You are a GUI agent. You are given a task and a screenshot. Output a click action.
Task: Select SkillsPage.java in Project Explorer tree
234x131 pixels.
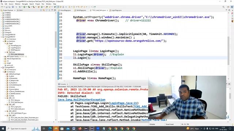pyautogui.click(x=15, y=50)
